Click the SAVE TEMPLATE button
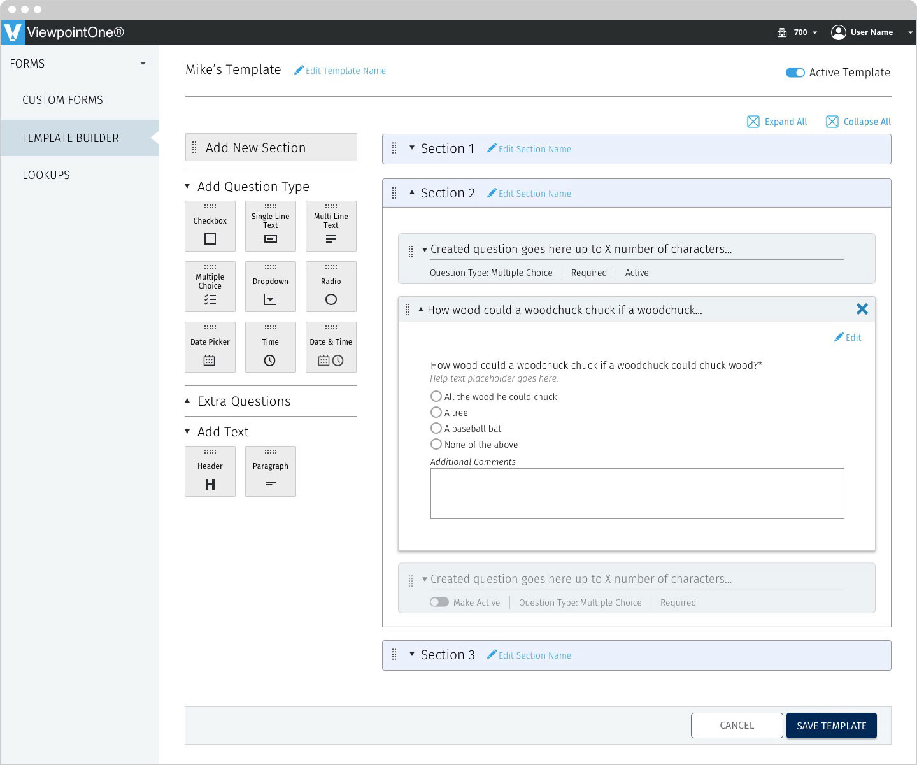This screenshot has height=765, width=917. pyautogui.click(x=832, y=726)
